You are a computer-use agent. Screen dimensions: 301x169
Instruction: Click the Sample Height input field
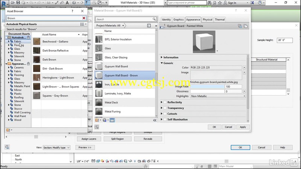pos(285,40)
